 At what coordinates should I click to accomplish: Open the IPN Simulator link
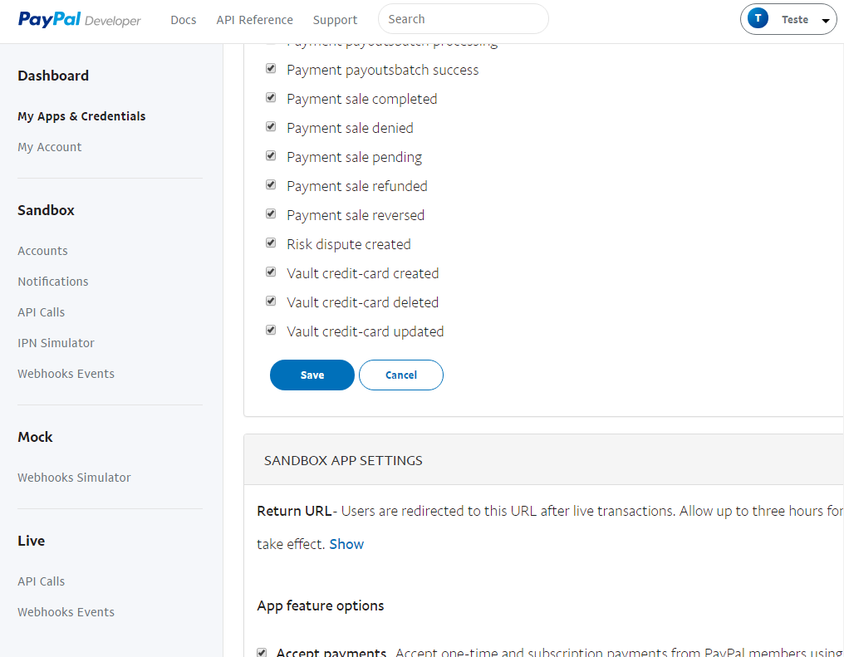(56, 343)
